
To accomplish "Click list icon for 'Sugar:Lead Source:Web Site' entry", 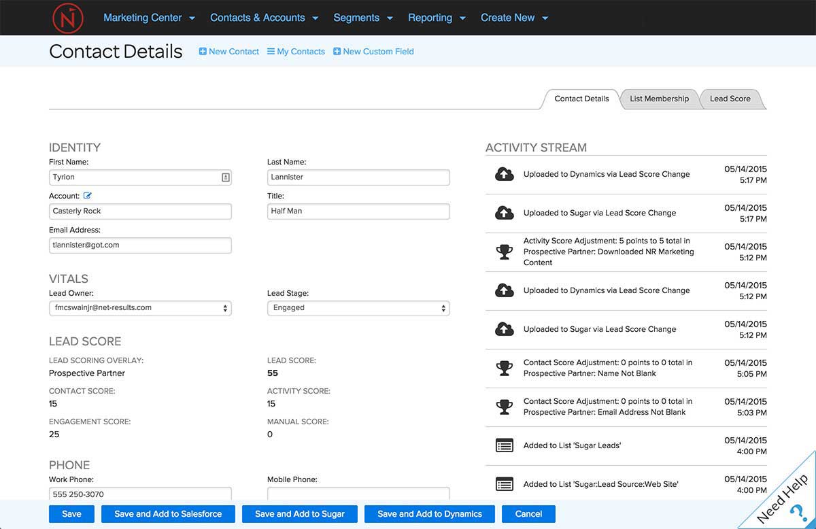I will [x=504, y=485].
